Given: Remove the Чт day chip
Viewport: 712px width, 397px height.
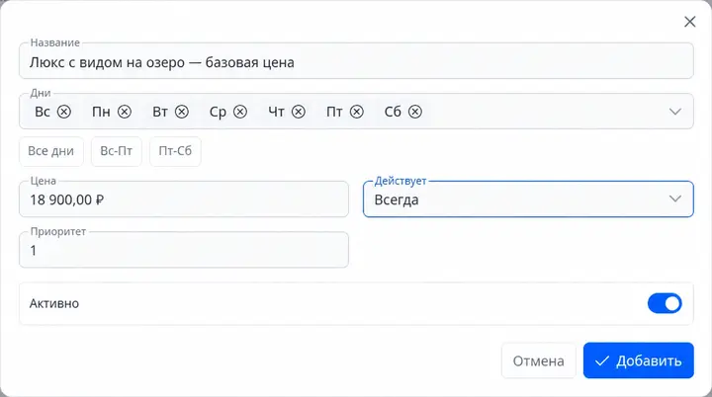Looking at the screenshot, I should pyautogui.click(x=299, y=112).
